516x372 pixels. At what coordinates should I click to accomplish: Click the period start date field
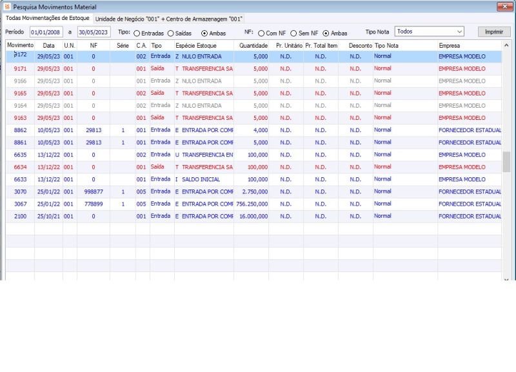[46, 32]
